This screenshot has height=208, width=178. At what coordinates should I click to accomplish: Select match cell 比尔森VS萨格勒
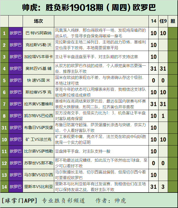click(x=38, y=151)
